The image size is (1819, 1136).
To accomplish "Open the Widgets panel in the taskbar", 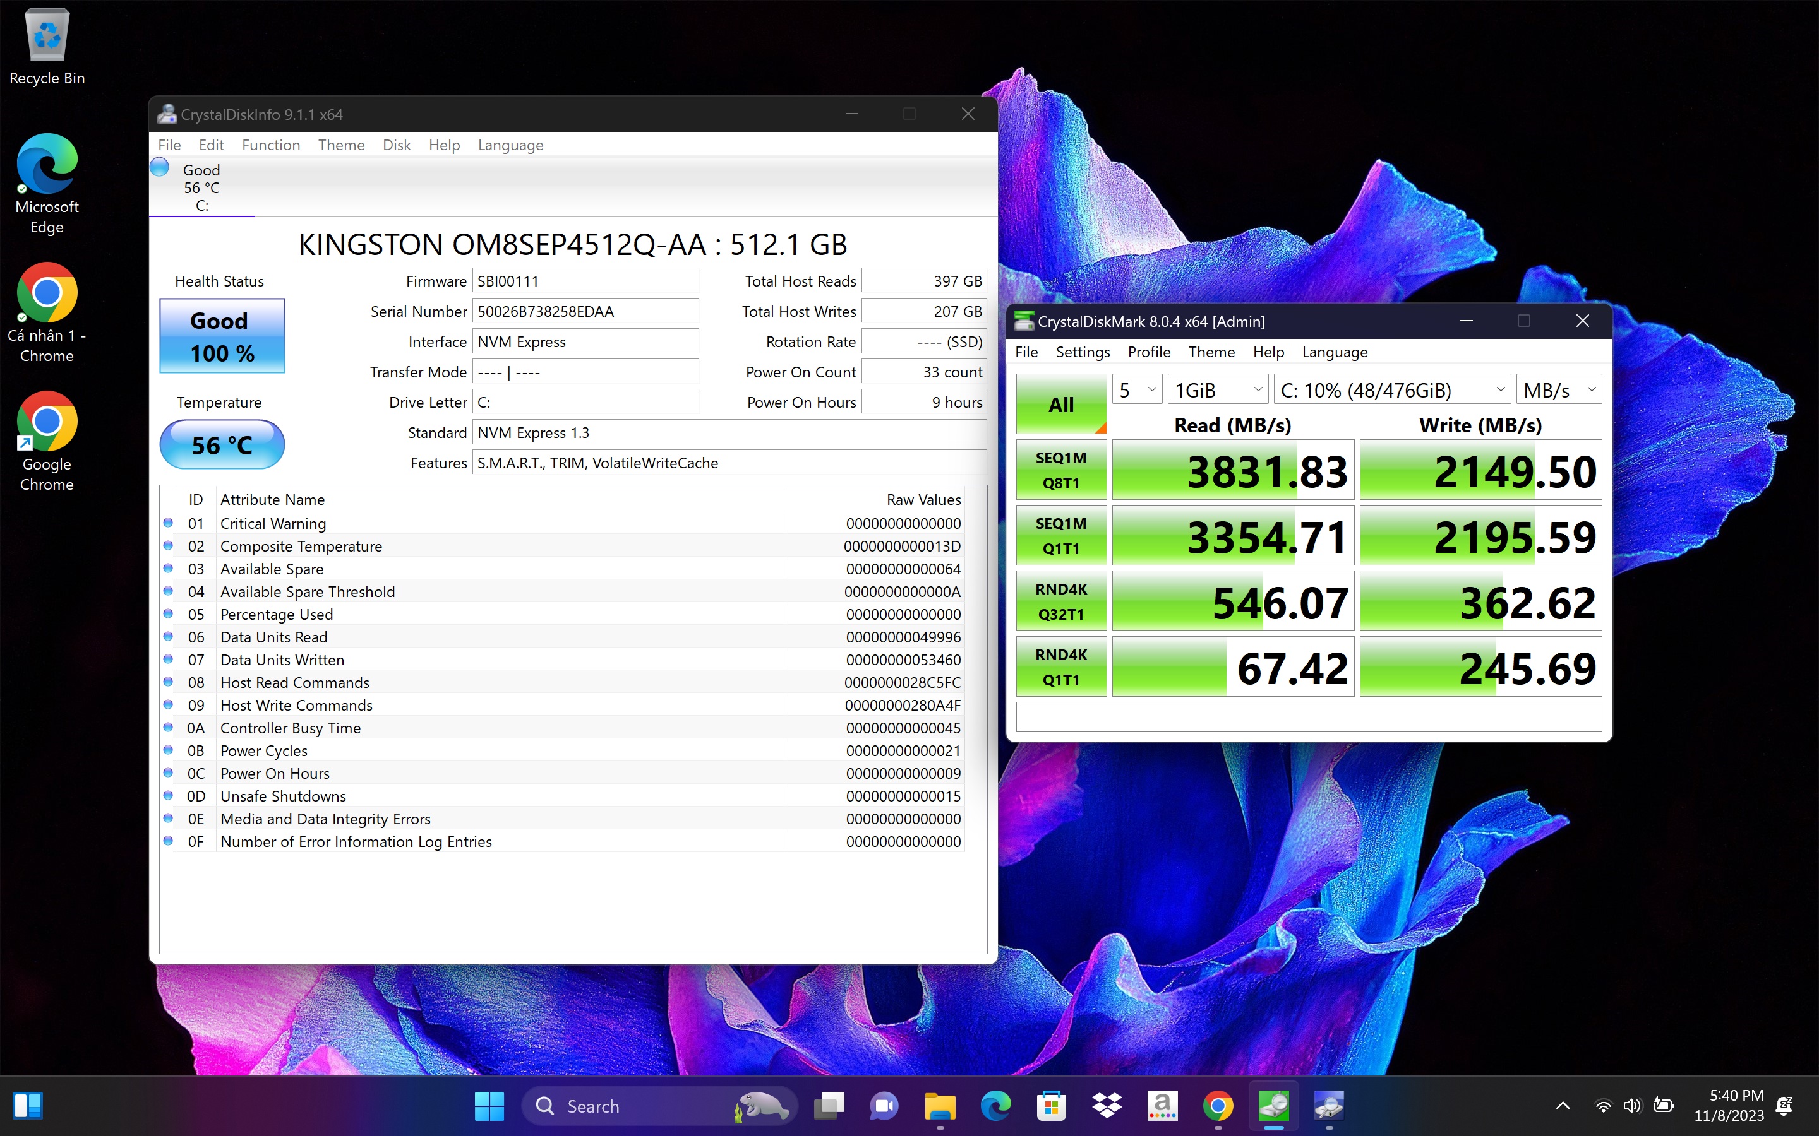I will pos(28,1106).
